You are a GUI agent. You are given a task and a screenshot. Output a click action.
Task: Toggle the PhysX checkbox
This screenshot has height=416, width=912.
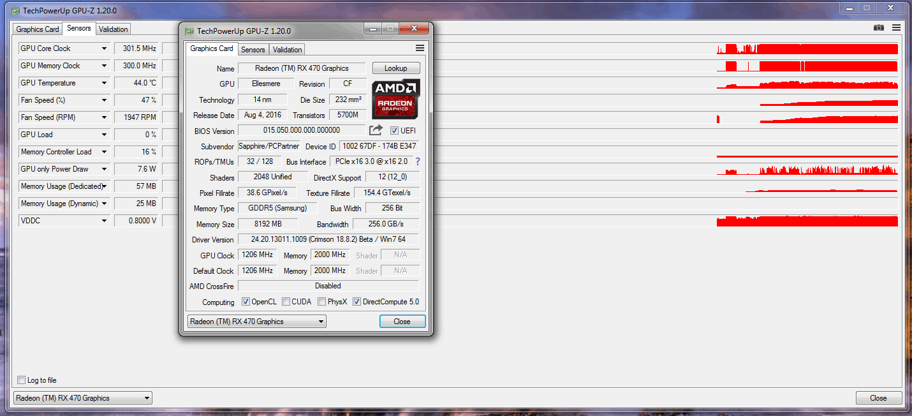(x=322, y=302)
